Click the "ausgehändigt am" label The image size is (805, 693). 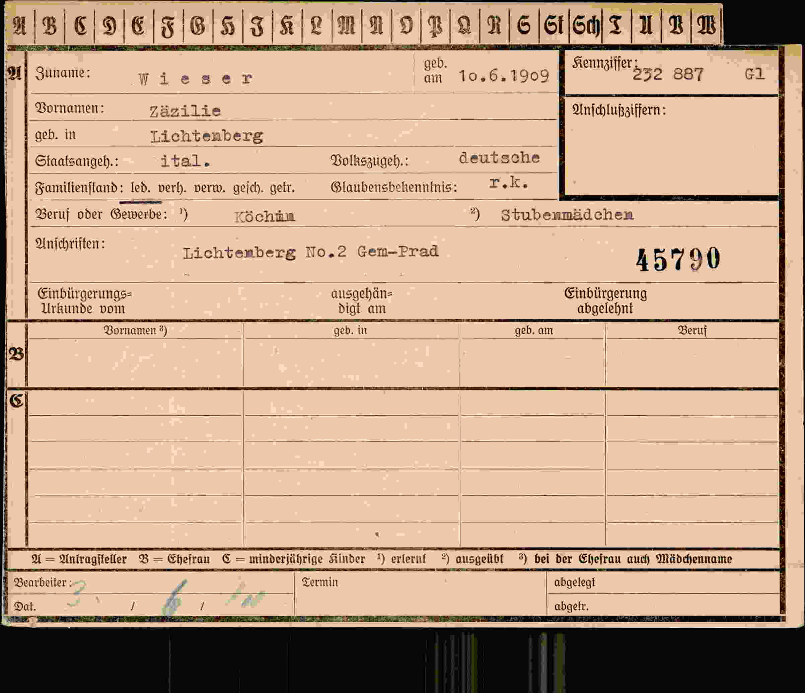362,301
